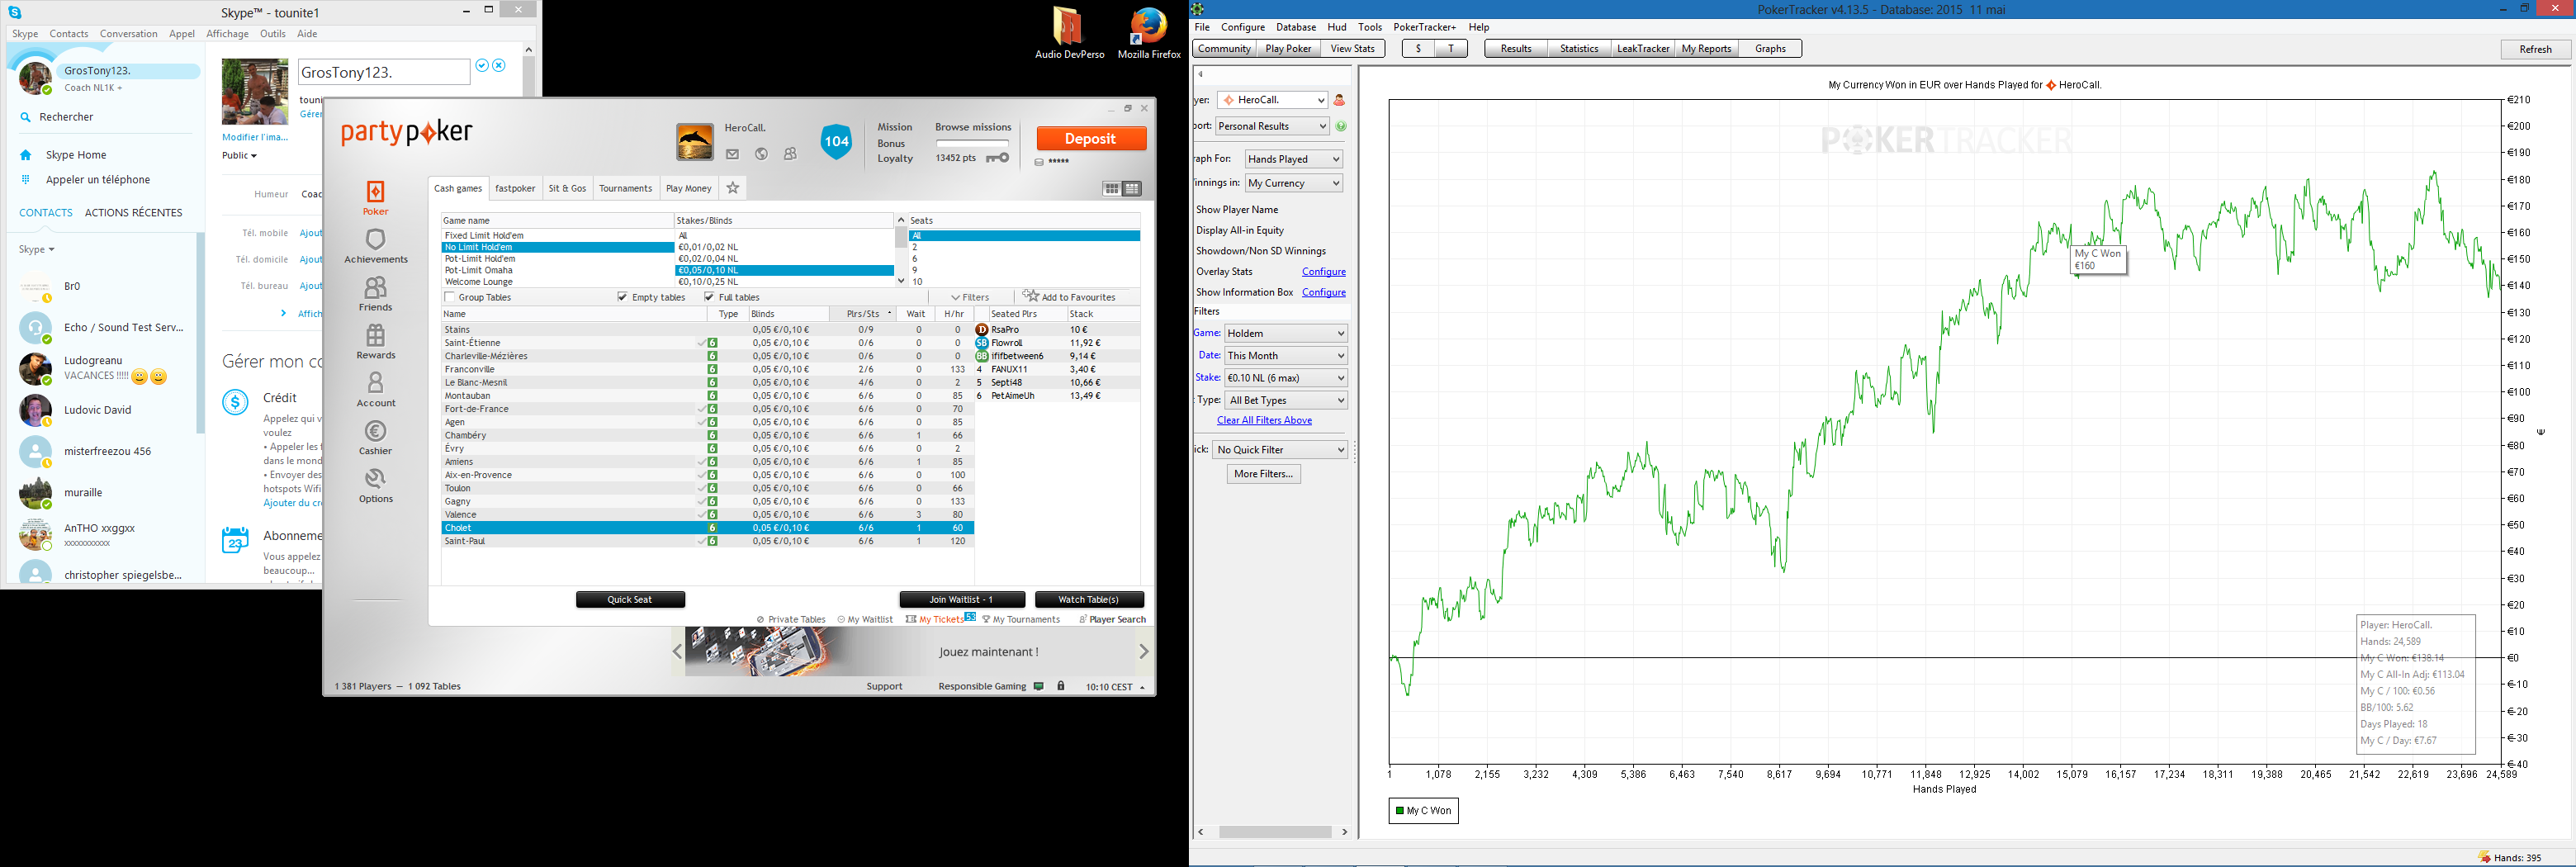Open the Audio DevPerso desktop folder
The height and width of the screenshot is (867, 2576).
pos(1069,34)
